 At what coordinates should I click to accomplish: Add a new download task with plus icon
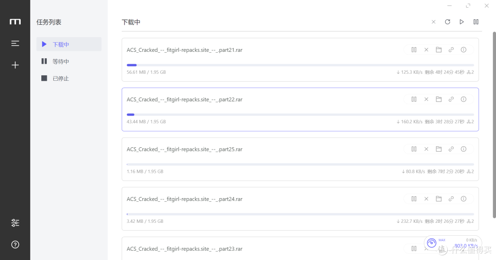[15, 65]
